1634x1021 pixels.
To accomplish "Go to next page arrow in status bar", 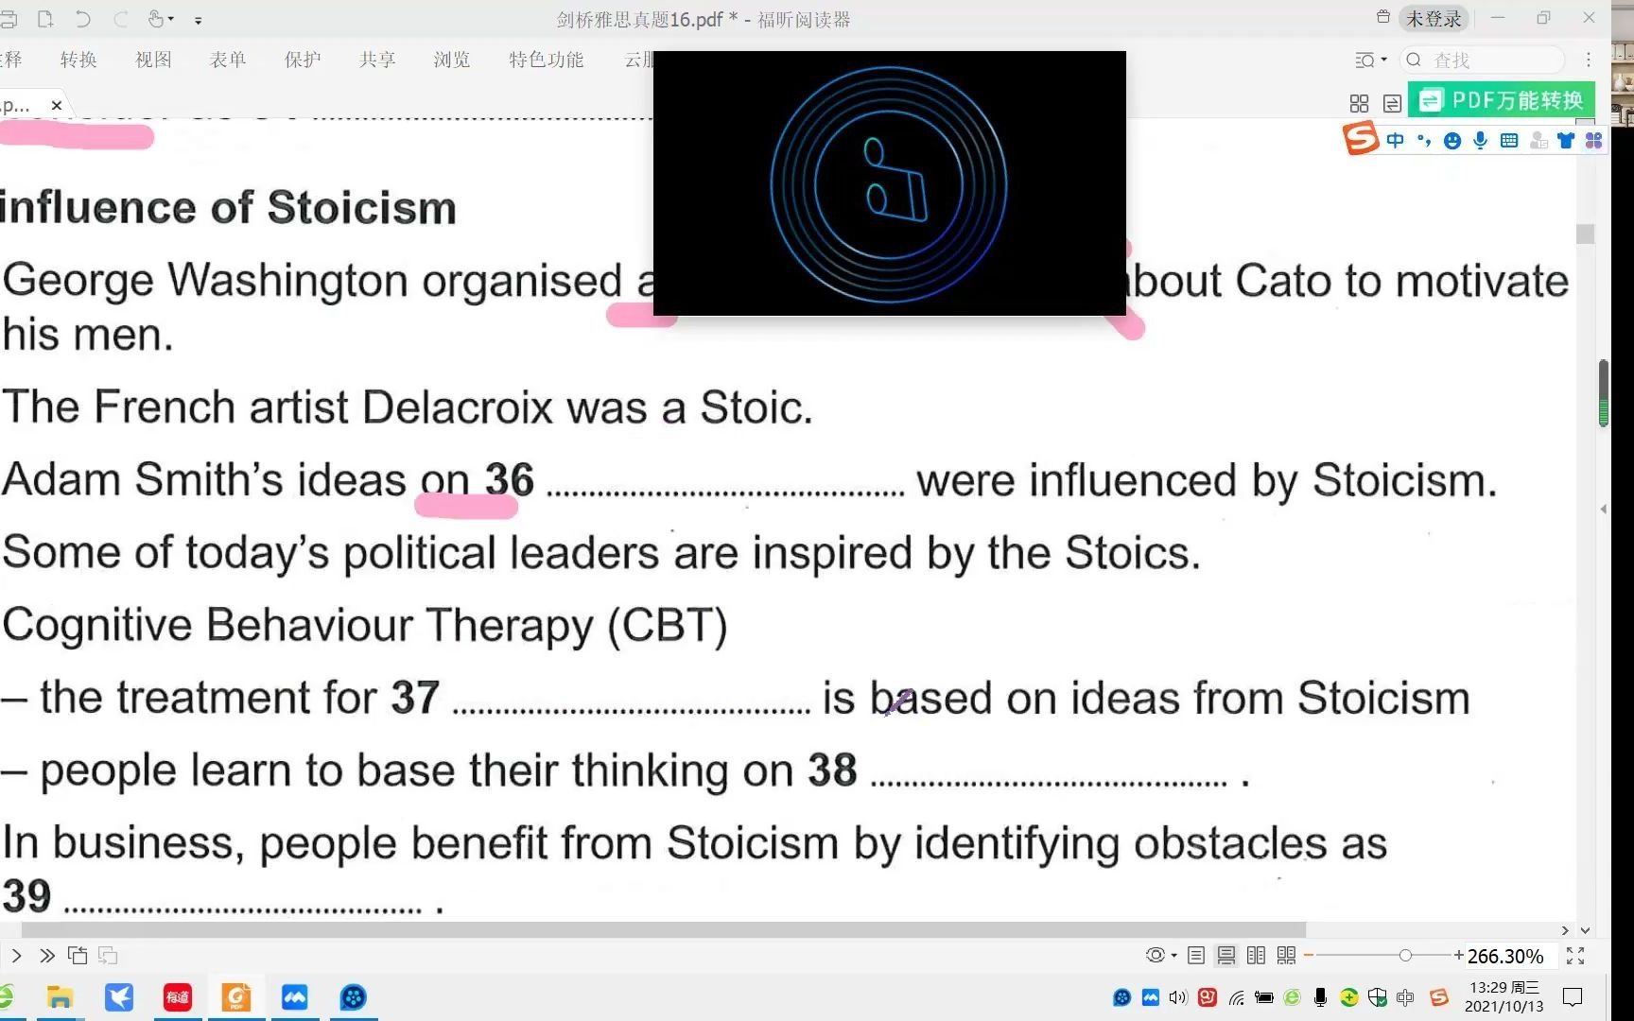I will (16, 956).
